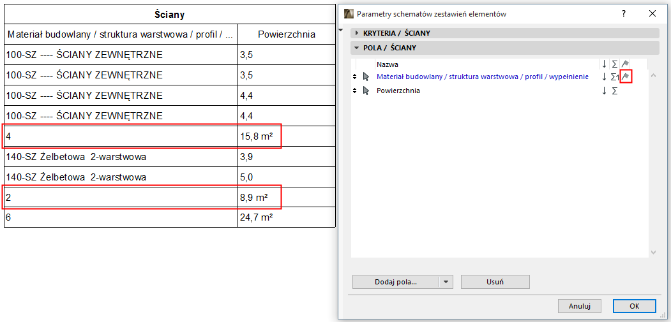The height and width of the screenshot is (322, 671).
Task: Click the drag handle of the Powierzchnia field row
Action: 354,91
